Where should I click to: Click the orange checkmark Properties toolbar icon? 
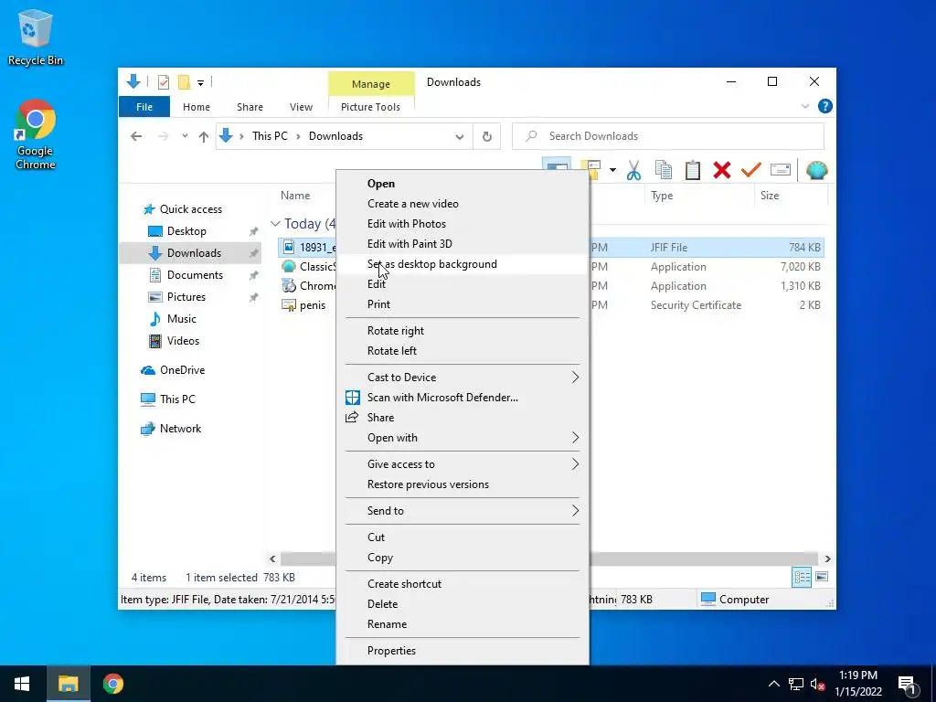click(751, 170)
